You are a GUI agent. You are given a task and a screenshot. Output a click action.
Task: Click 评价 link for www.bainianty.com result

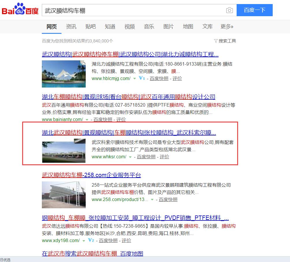pyautogui.click(x=121, y=120)
